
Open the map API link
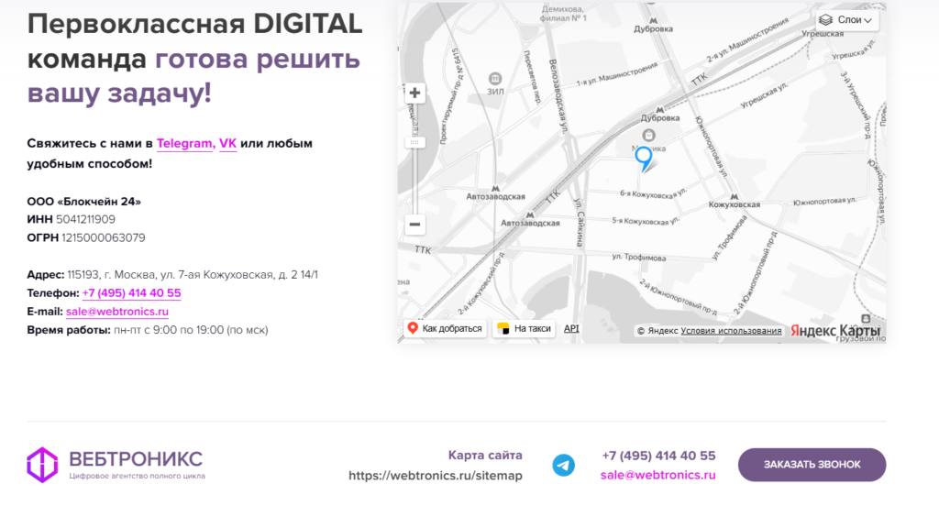571,328
